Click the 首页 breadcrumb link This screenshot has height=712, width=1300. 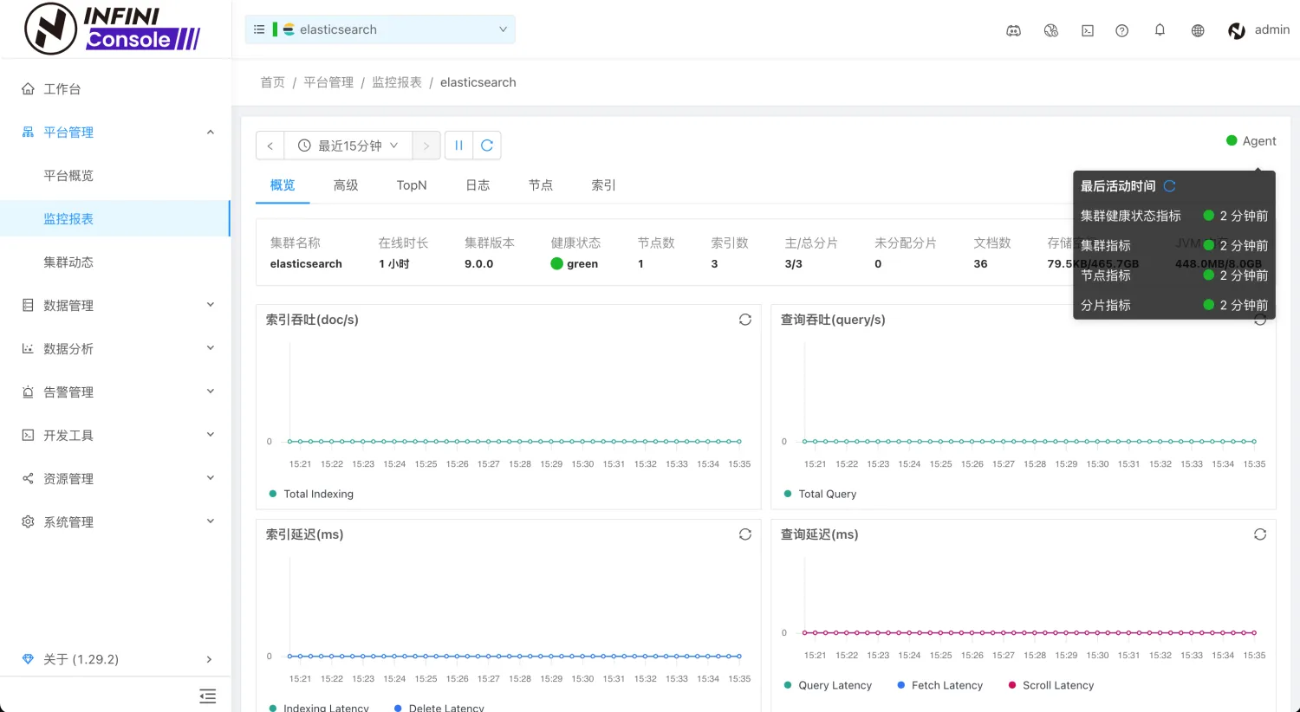(x=272, y=82)
